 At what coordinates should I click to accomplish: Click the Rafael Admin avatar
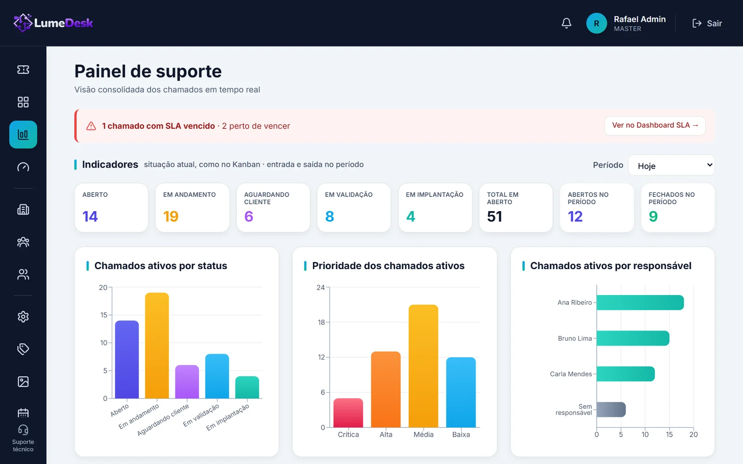point(596,23)
